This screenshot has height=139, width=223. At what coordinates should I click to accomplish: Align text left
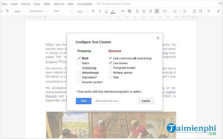click(x=137, y=11)
